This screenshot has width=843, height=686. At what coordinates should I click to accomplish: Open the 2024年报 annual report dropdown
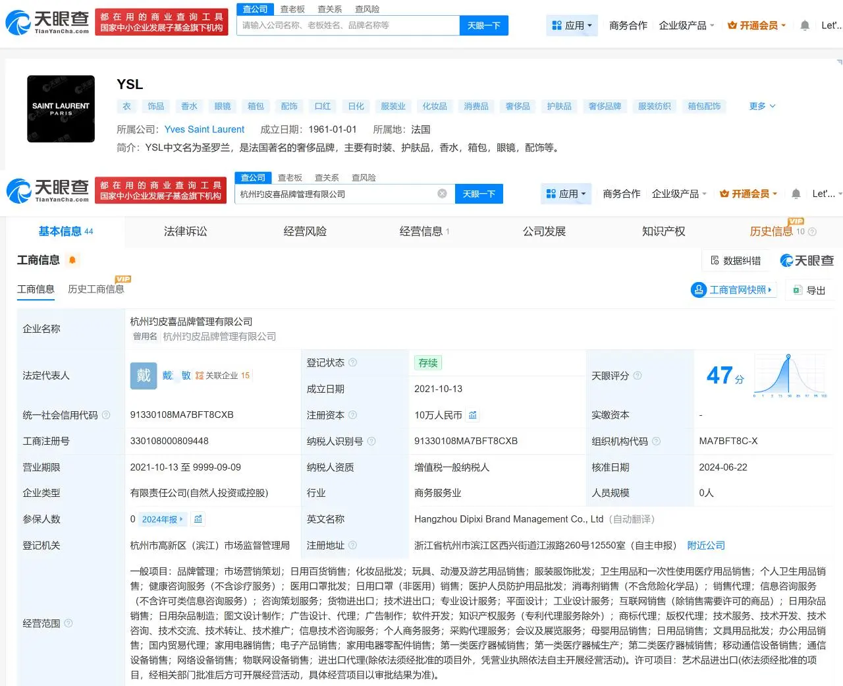[163, 519]
